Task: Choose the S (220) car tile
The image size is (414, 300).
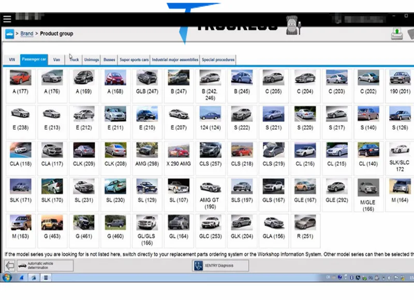Action: click(x=305, y=122)
